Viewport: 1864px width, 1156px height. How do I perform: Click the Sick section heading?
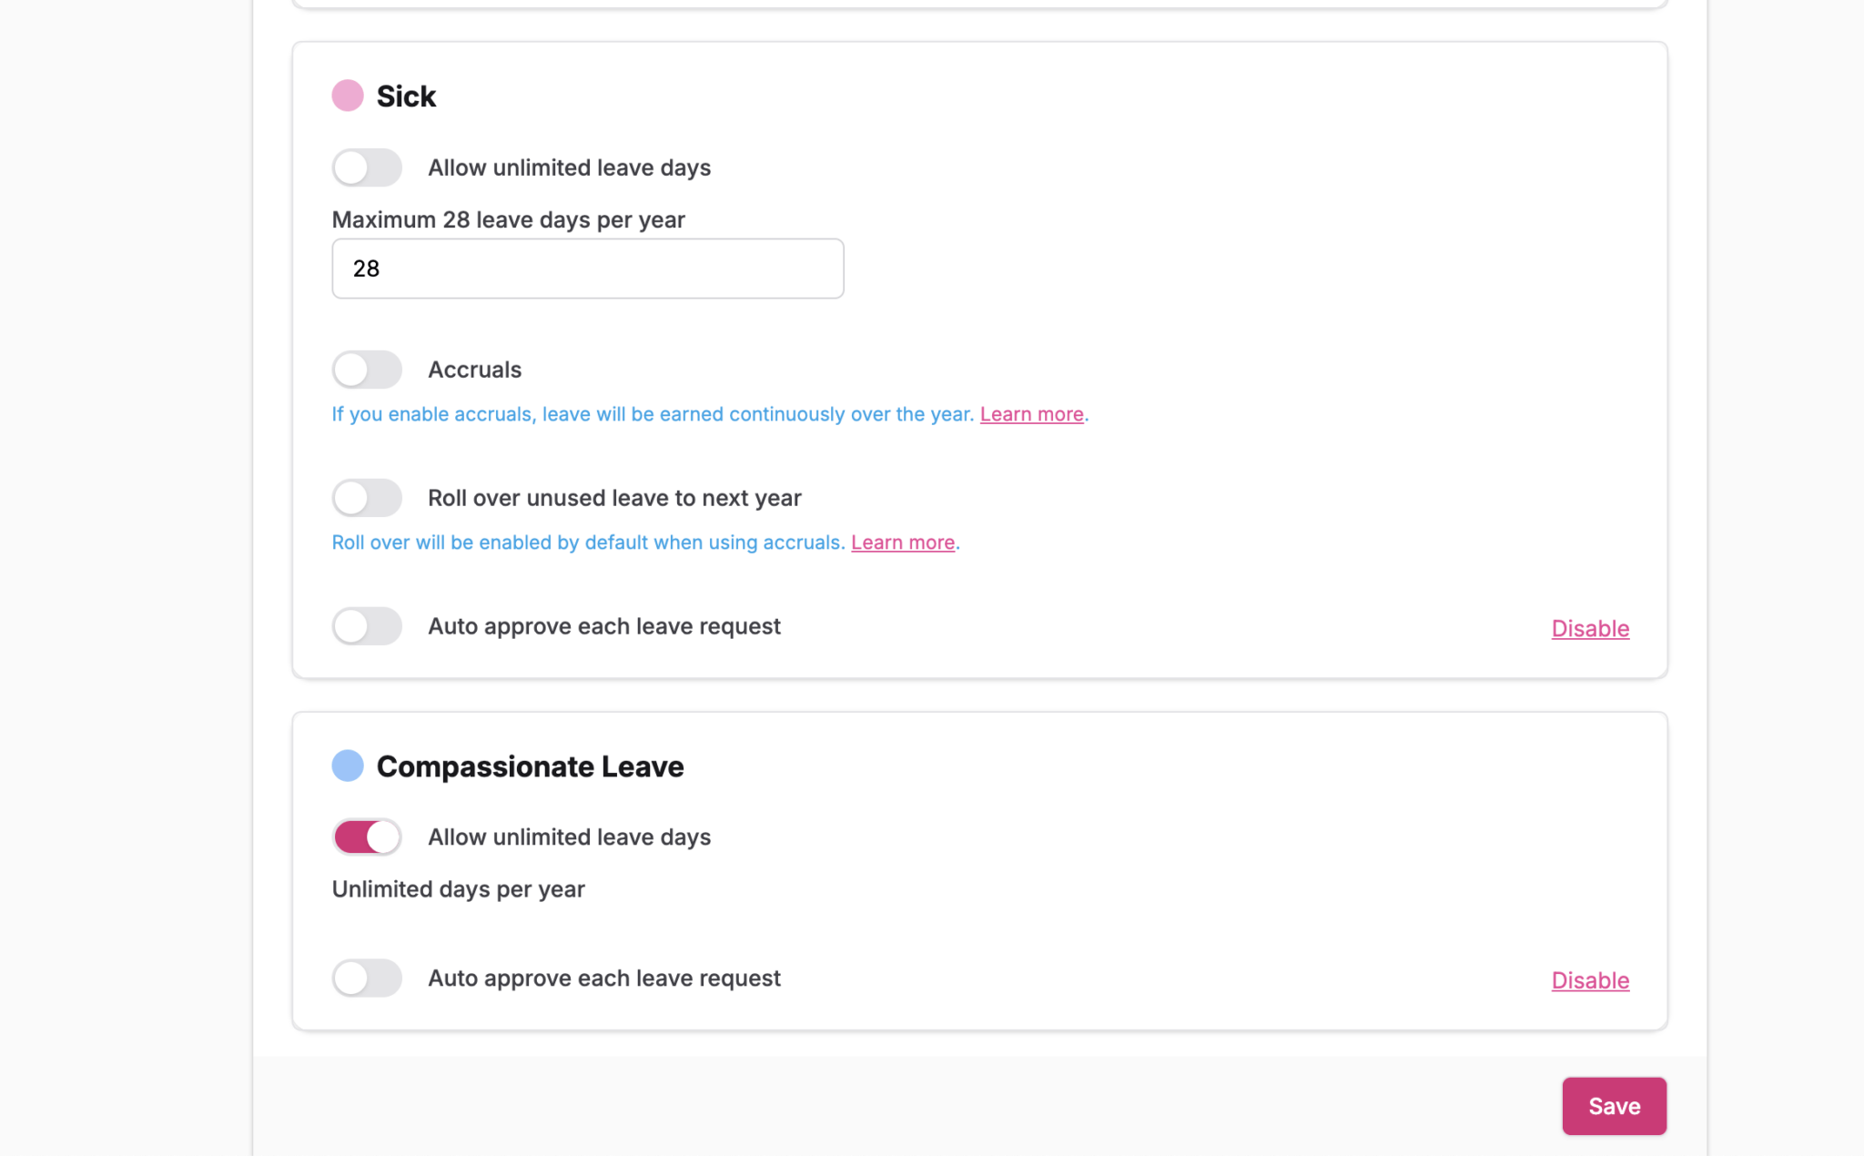point(407,95)
